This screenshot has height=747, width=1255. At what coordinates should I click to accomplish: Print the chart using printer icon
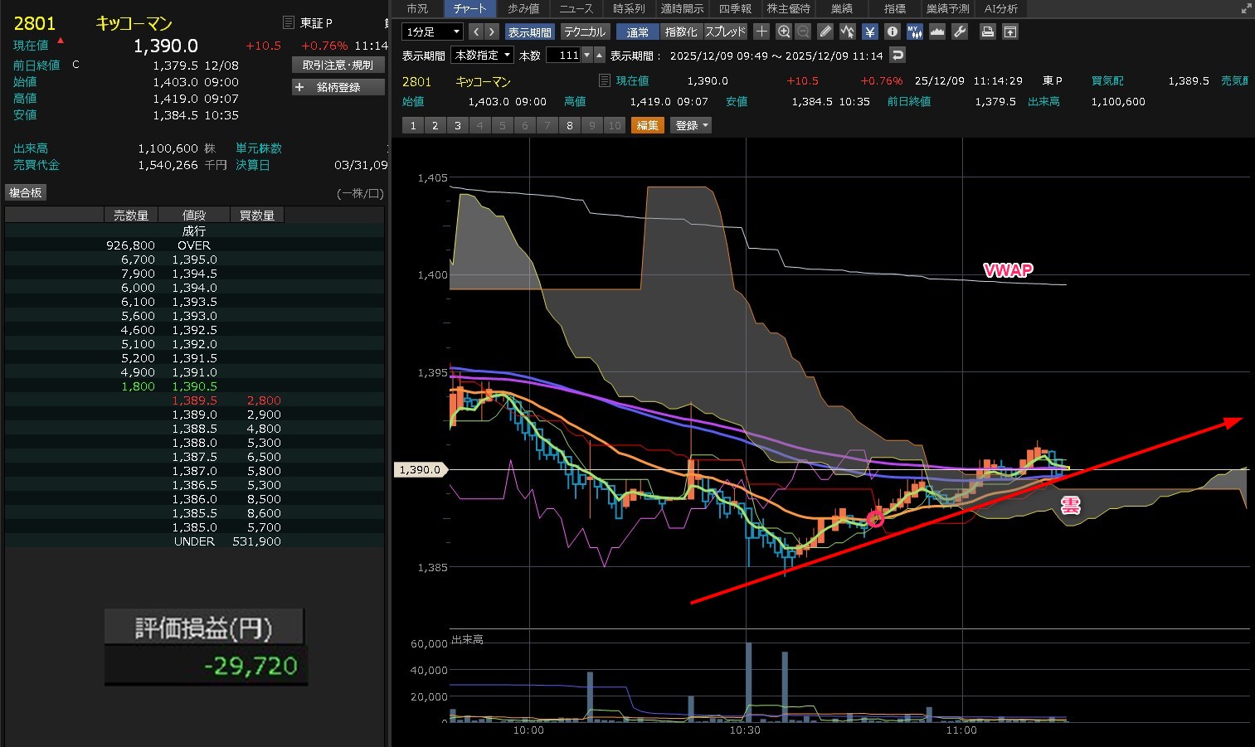pyautogui.click(x=987, y=32)
